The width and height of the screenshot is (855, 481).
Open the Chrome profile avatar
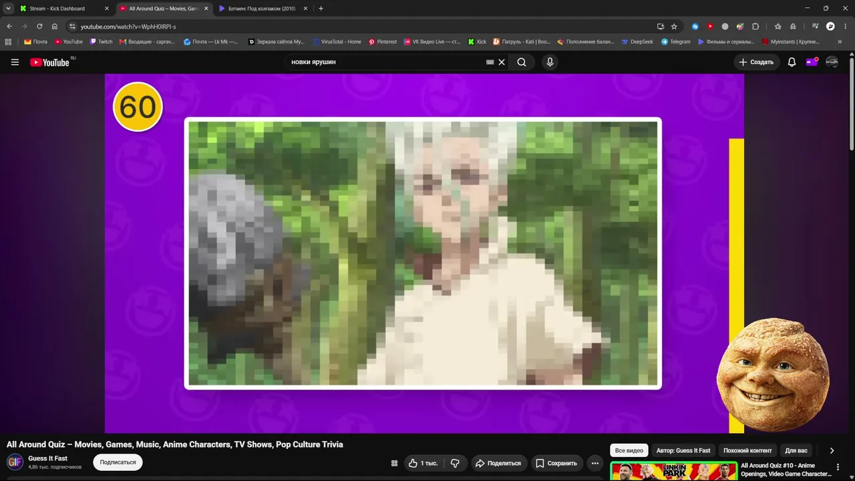(x=830, y=26)
